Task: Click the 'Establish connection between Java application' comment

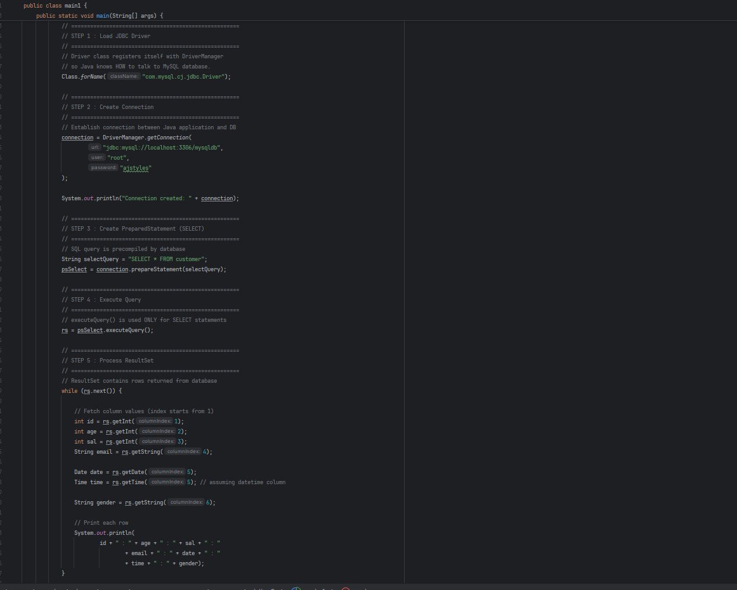Action: click(149, 127)
